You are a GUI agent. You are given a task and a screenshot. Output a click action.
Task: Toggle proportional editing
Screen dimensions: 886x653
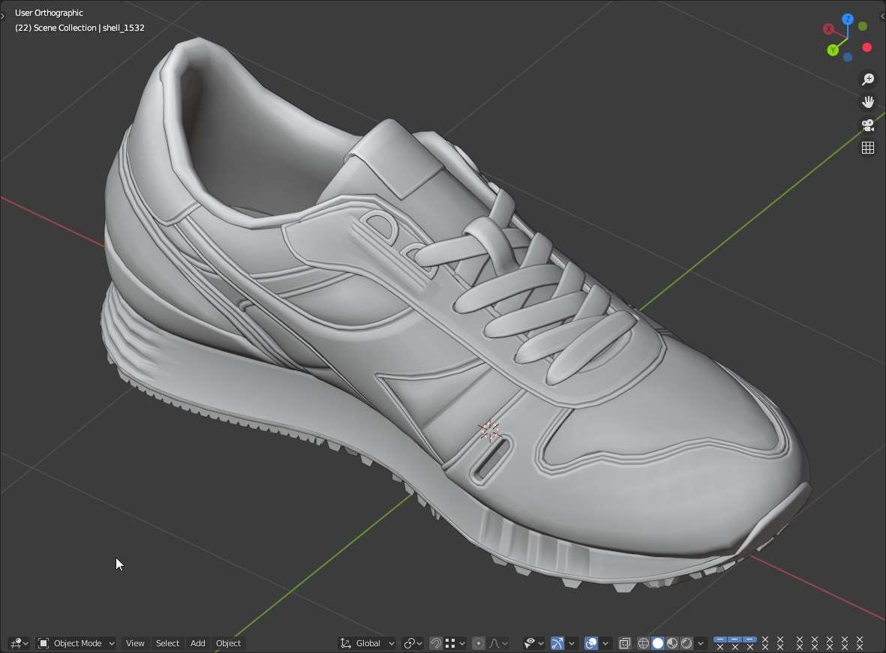479,643
